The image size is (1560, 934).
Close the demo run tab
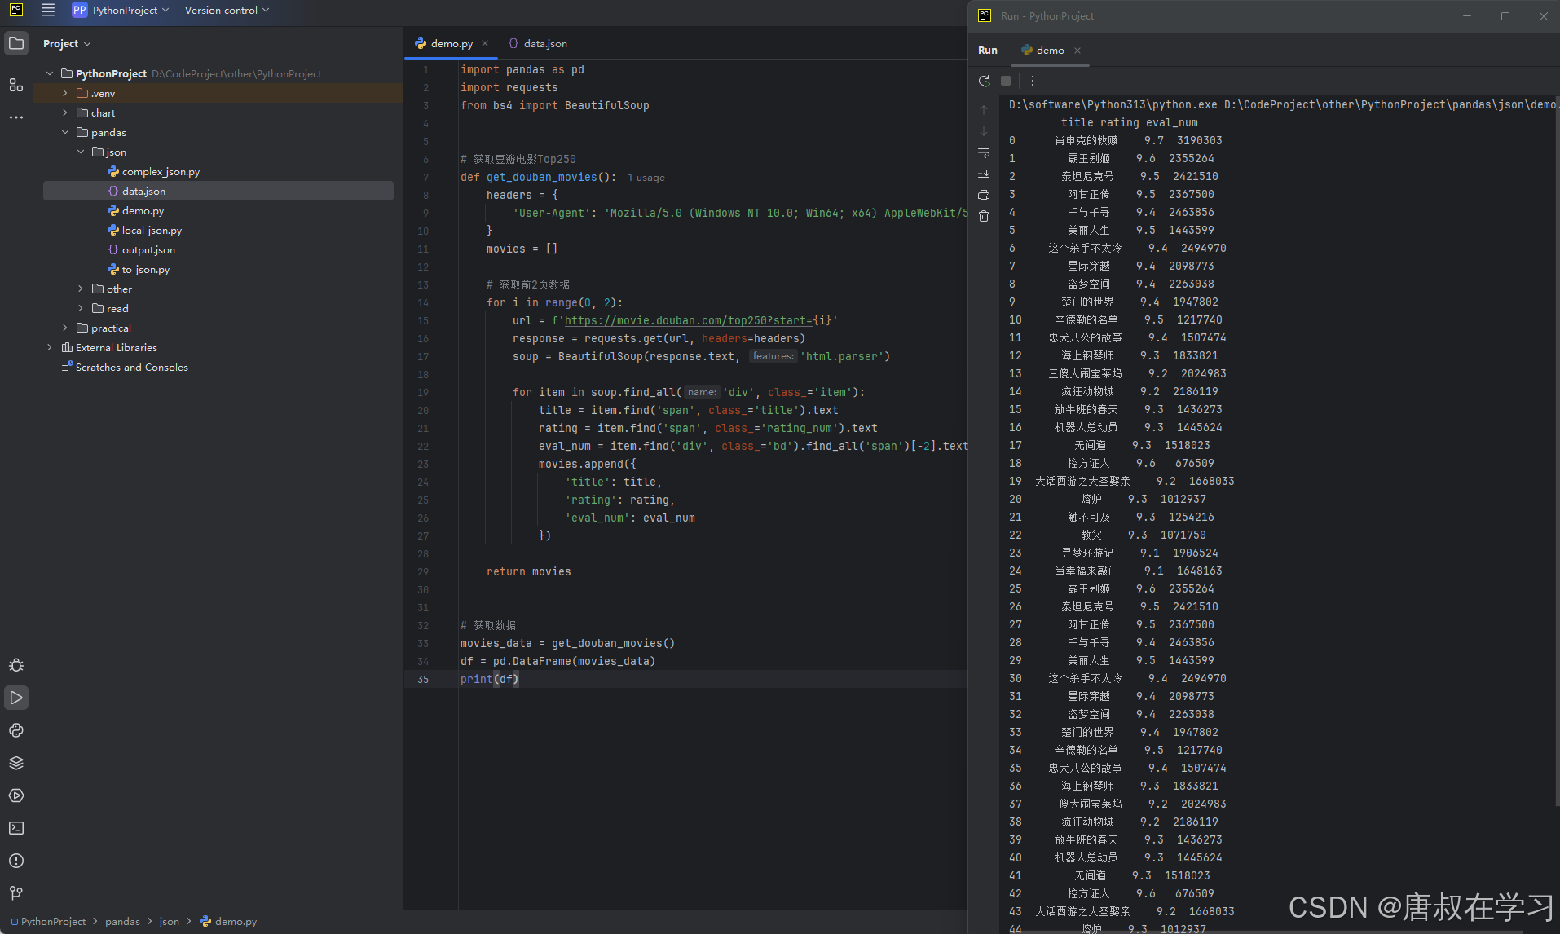1077,51
